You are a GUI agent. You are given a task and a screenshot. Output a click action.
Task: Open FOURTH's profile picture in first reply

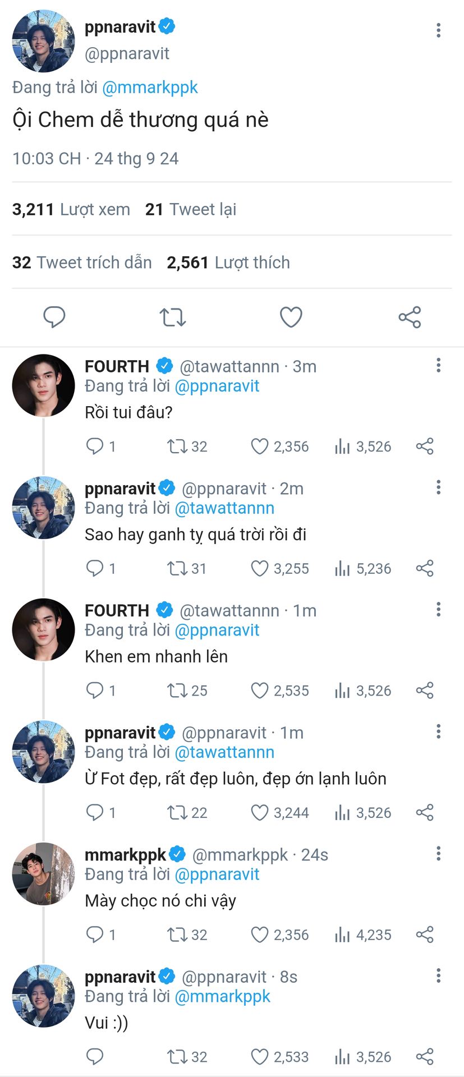[43, 385]
